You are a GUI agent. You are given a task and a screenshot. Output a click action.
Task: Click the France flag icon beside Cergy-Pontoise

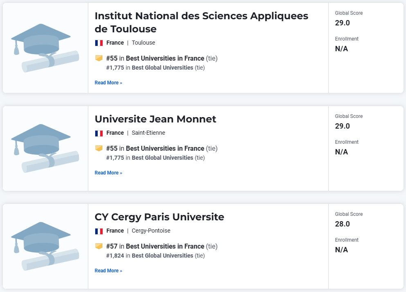coord(99,231)
